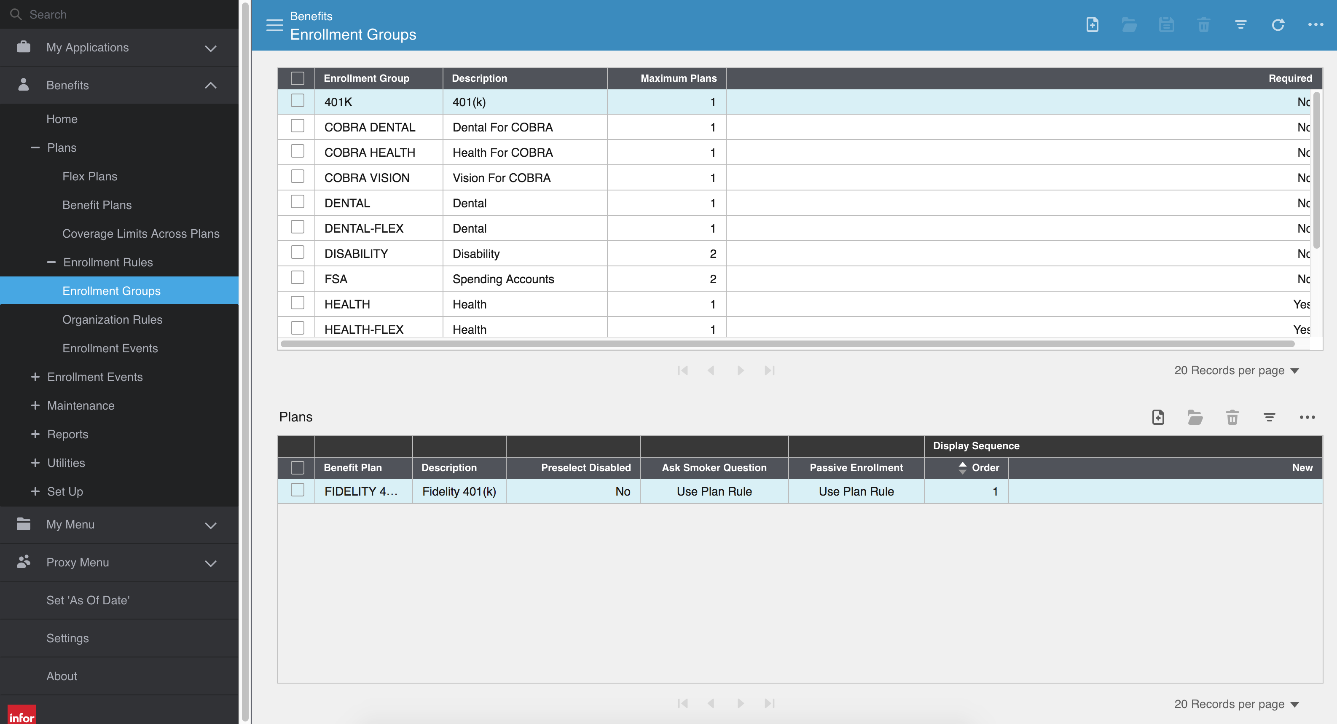Click the Create new record icon in header

1092,24
